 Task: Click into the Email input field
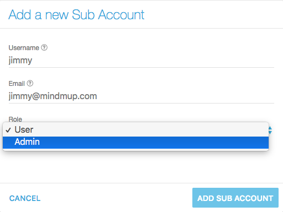click(141, 96)
